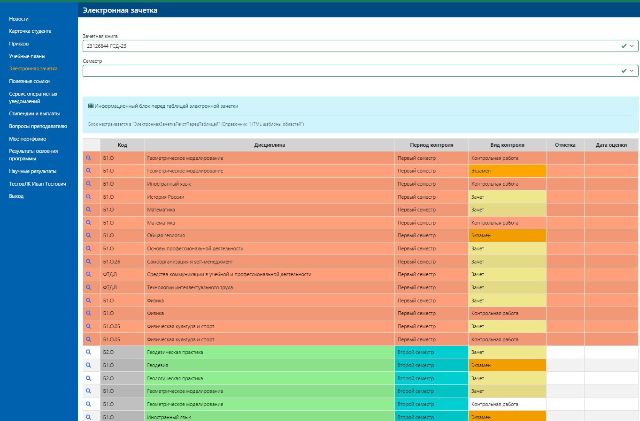Viewport: 640px width, 421px height.
Task: Click magnifier beside Основы профессиональной деятельности
Action: pos(88,248)
